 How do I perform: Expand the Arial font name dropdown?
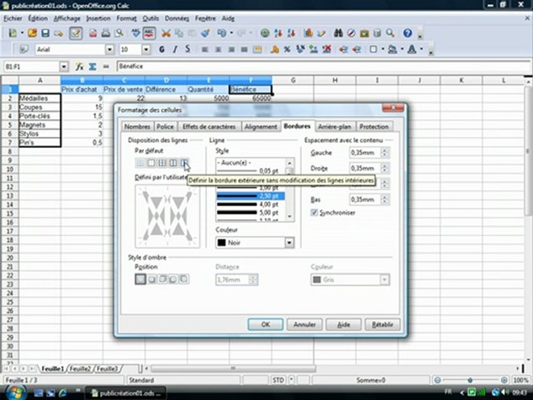click(x=110, y=49)
